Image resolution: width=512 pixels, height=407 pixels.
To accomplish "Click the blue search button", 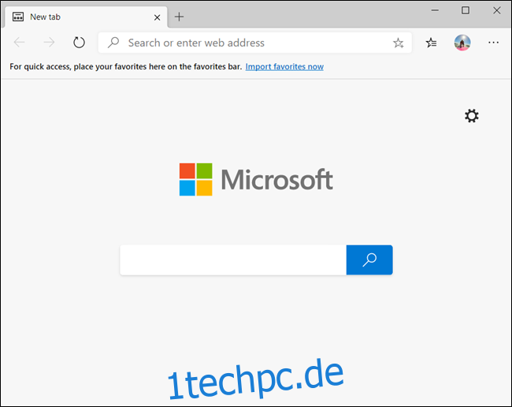I will point(369,260).
